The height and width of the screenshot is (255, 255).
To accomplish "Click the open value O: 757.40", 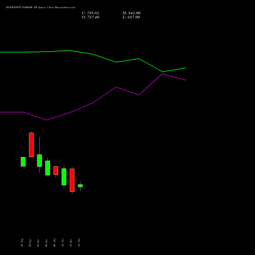I will 90,17.
